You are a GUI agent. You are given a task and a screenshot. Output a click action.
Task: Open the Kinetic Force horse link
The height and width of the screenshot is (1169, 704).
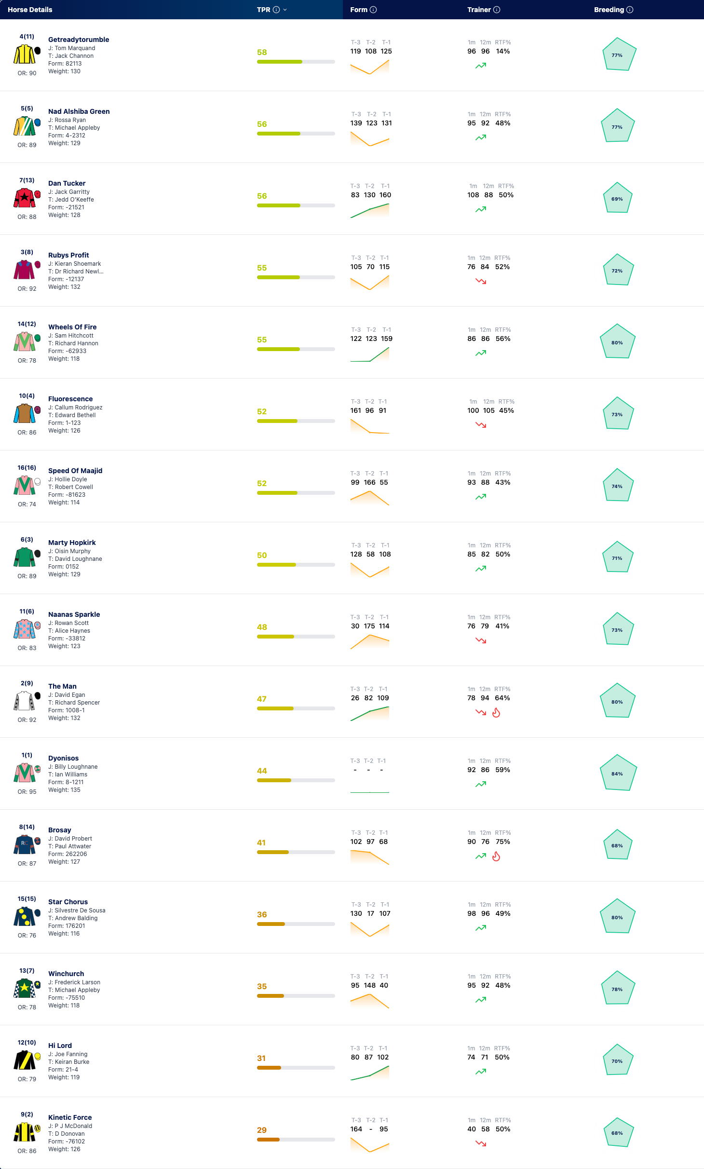[x=70, y=1117]
